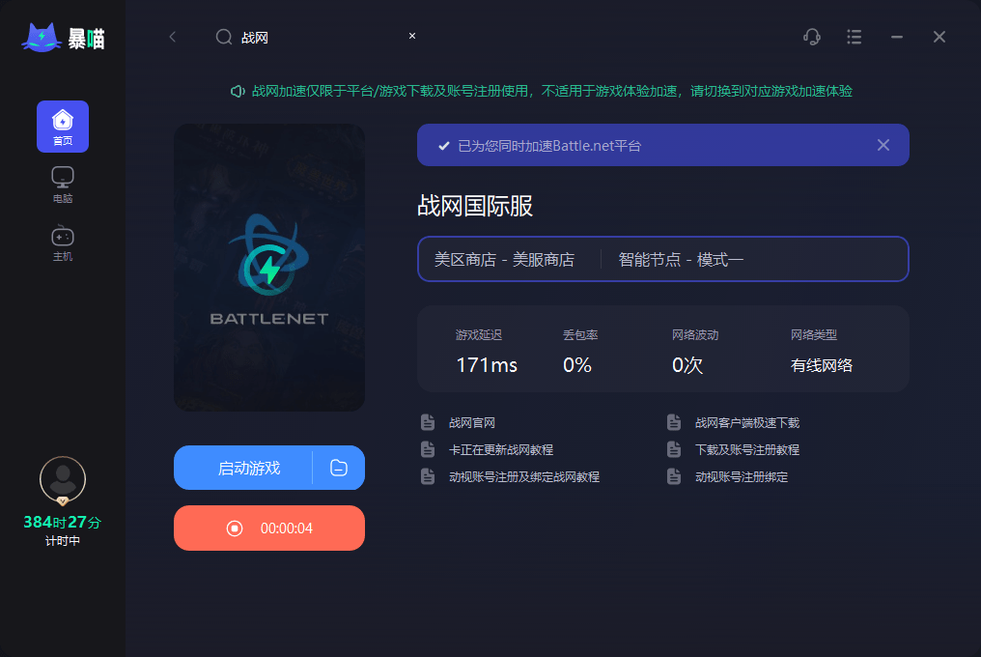Open the 战网客户端极速下载 link
This screenshot has height=657, width=981.
tap(747, 423)
